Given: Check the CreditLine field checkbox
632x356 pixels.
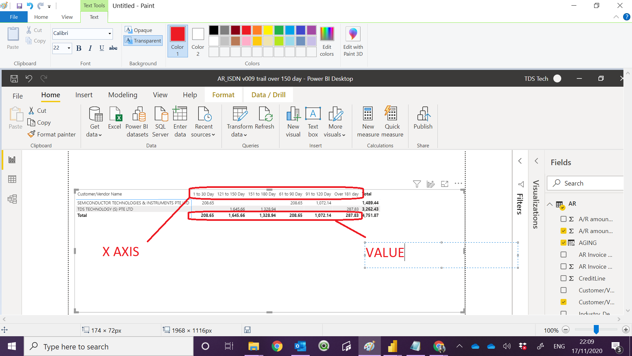Looking at the screenshot, I should (x=564, y=278).
